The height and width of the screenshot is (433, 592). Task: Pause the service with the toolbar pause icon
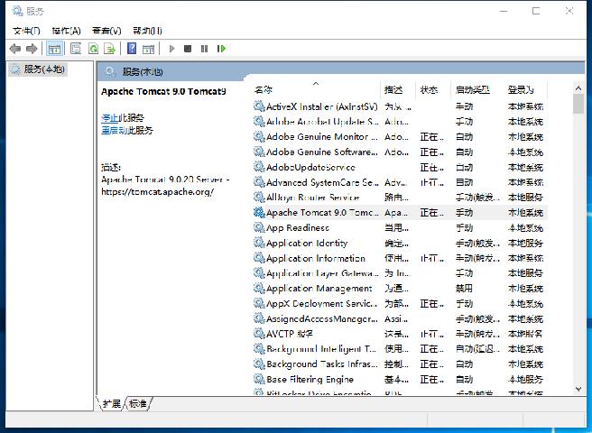(205, 49)
